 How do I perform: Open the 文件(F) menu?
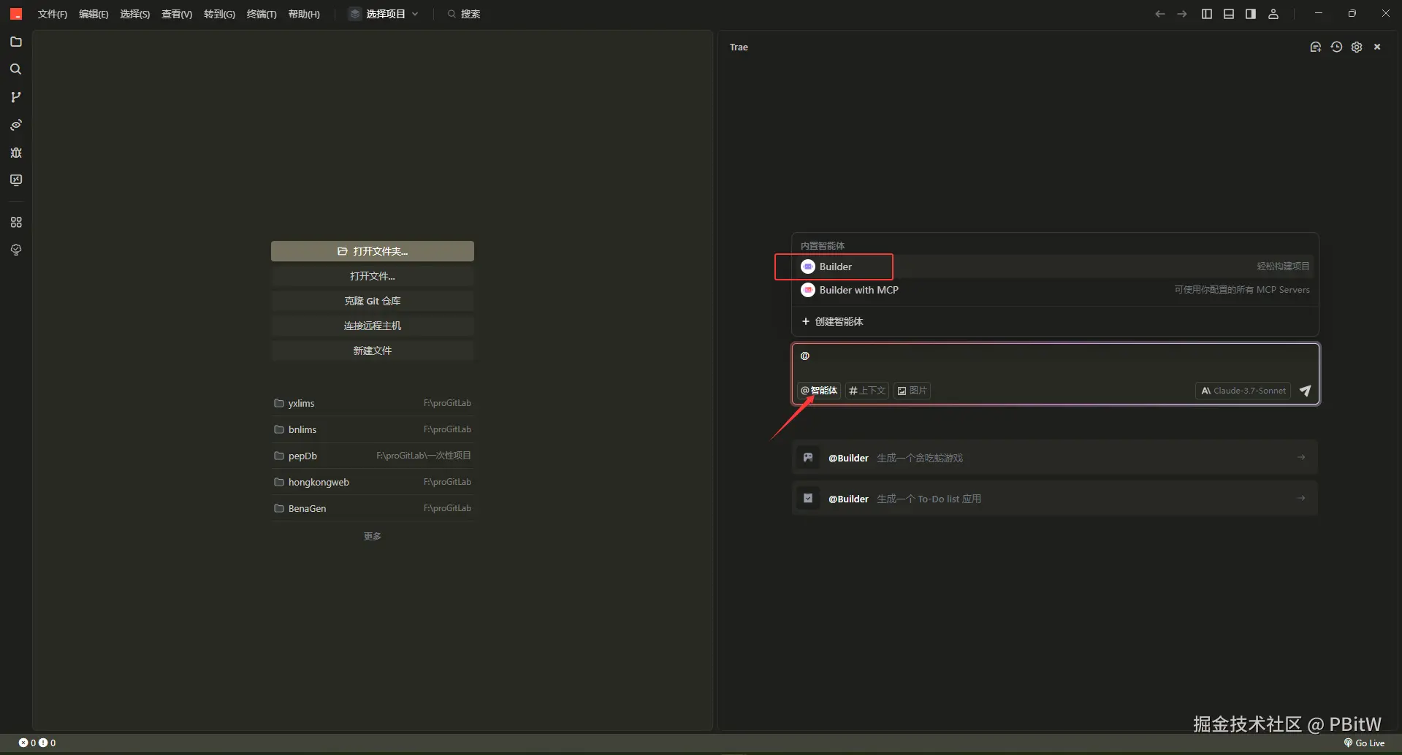coord(53,14)
